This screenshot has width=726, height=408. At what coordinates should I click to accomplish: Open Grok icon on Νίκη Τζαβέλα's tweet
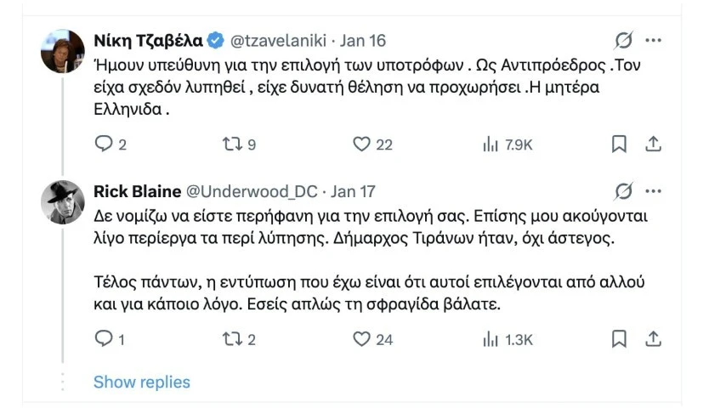[x=623, y=40]
